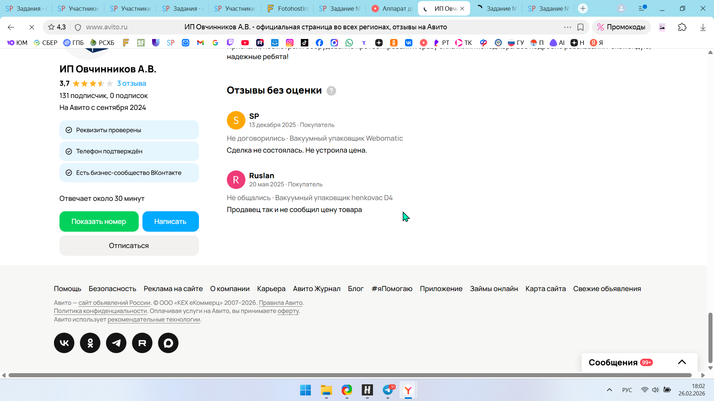Open the Odnoklassniki footer icon

coord(90,343)
